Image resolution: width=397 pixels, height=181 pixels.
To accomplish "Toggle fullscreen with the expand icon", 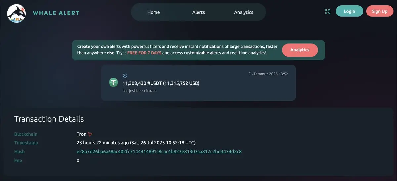I will coord(328,12).
